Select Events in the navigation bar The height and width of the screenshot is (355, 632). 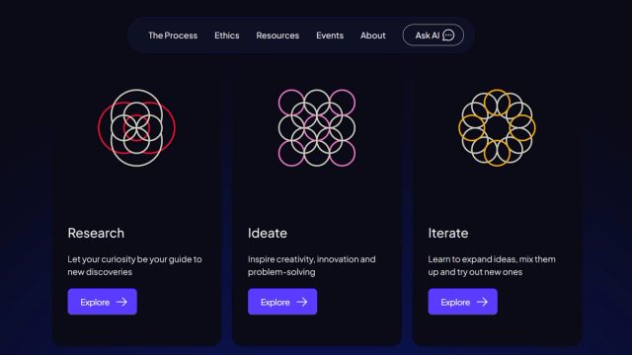pos(330,35)
